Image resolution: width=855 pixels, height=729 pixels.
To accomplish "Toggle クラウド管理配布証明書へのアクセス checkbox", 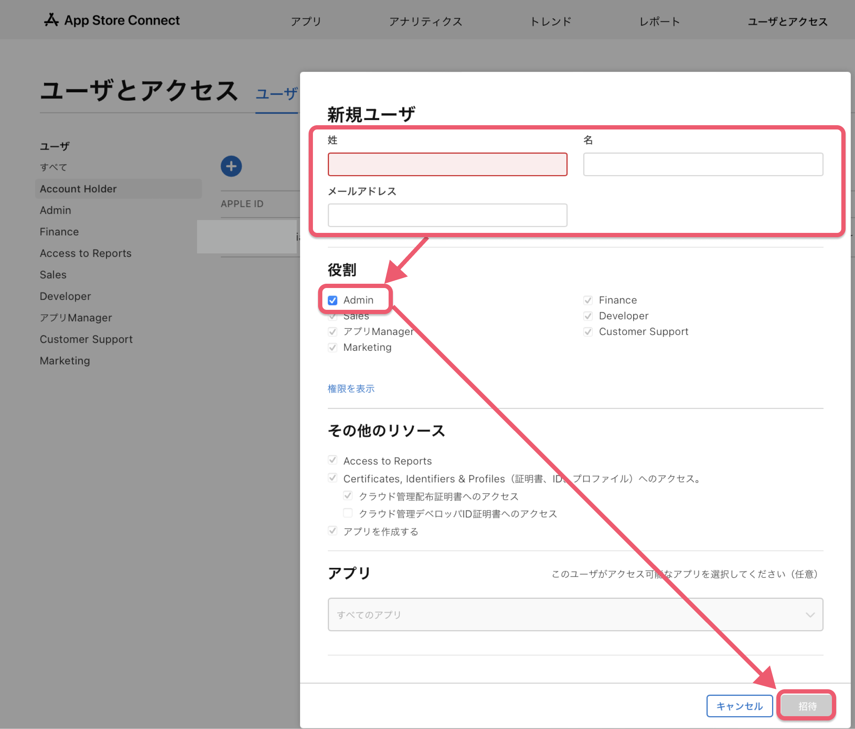I will click(x=348, y=496).
